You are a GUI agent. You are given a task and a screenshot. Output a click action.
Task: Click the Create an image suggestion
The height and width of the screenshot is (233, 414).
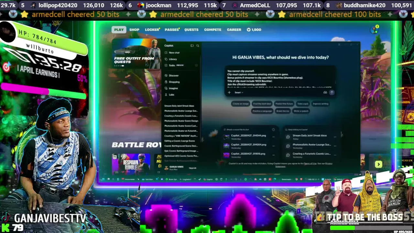[x=241, y=104]
